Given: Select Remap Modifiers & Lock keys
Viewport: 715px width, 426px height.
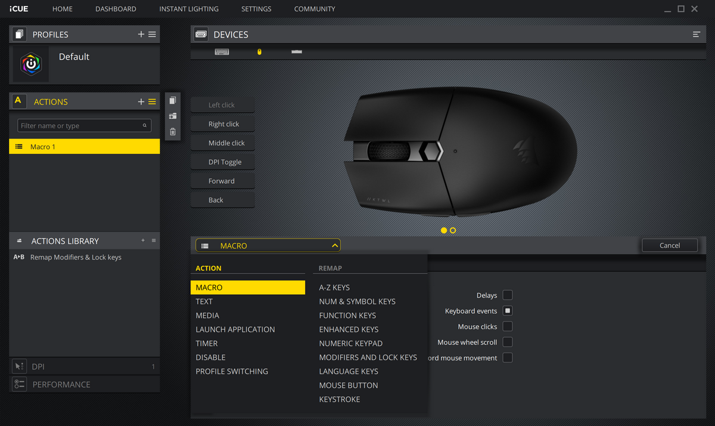Looking at the screenshot, I should pyautogui.click(x=76, y=257).
